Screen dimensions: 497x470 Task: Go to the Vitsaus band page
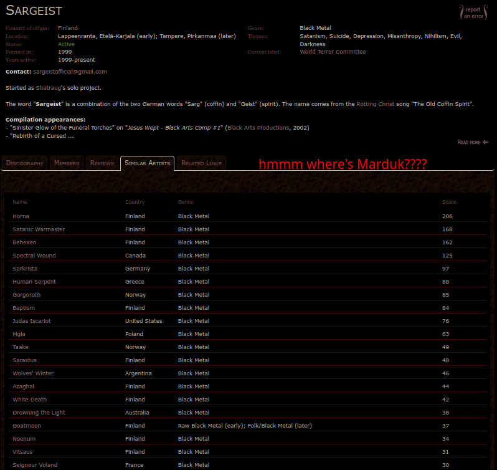[22, 452]
